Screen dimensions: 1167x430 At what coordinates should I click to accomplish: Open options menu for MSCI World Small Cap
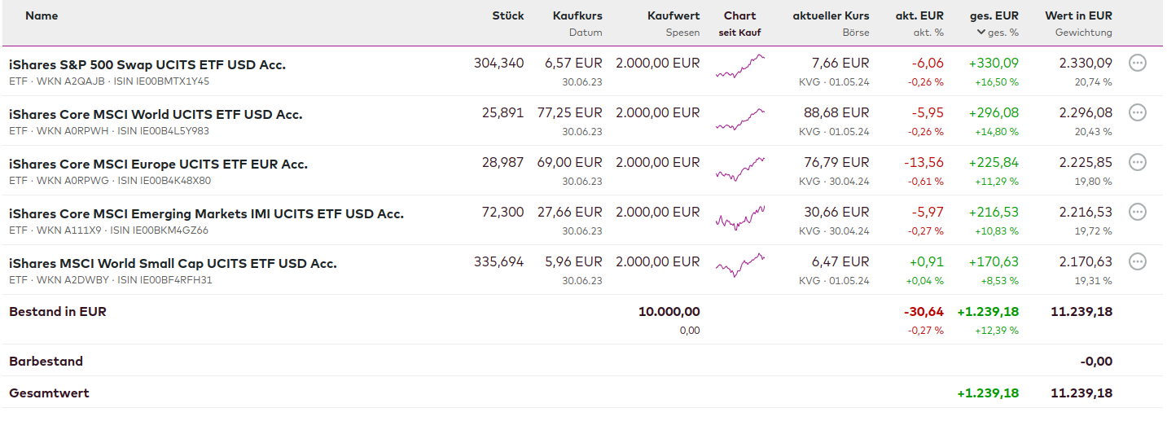point(1138,261)
